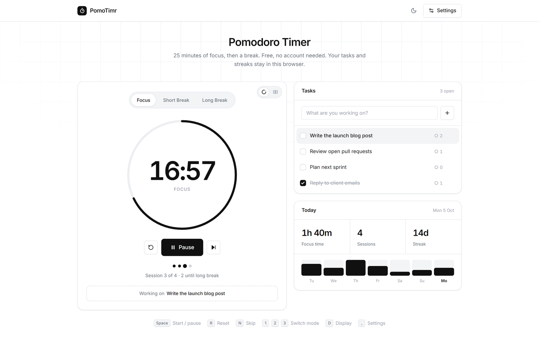Check off Plan next sprint
Viewport: 539px width, 337px height.
[x=303, y=167]
